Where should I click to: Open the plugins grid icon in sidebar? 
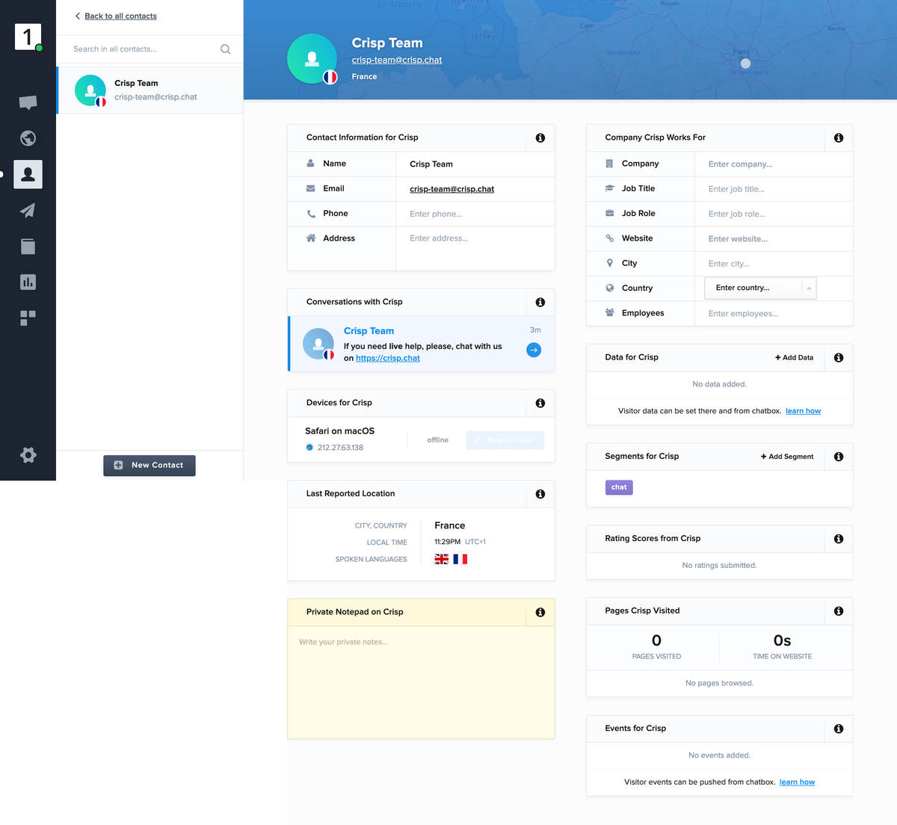[28, 318]
